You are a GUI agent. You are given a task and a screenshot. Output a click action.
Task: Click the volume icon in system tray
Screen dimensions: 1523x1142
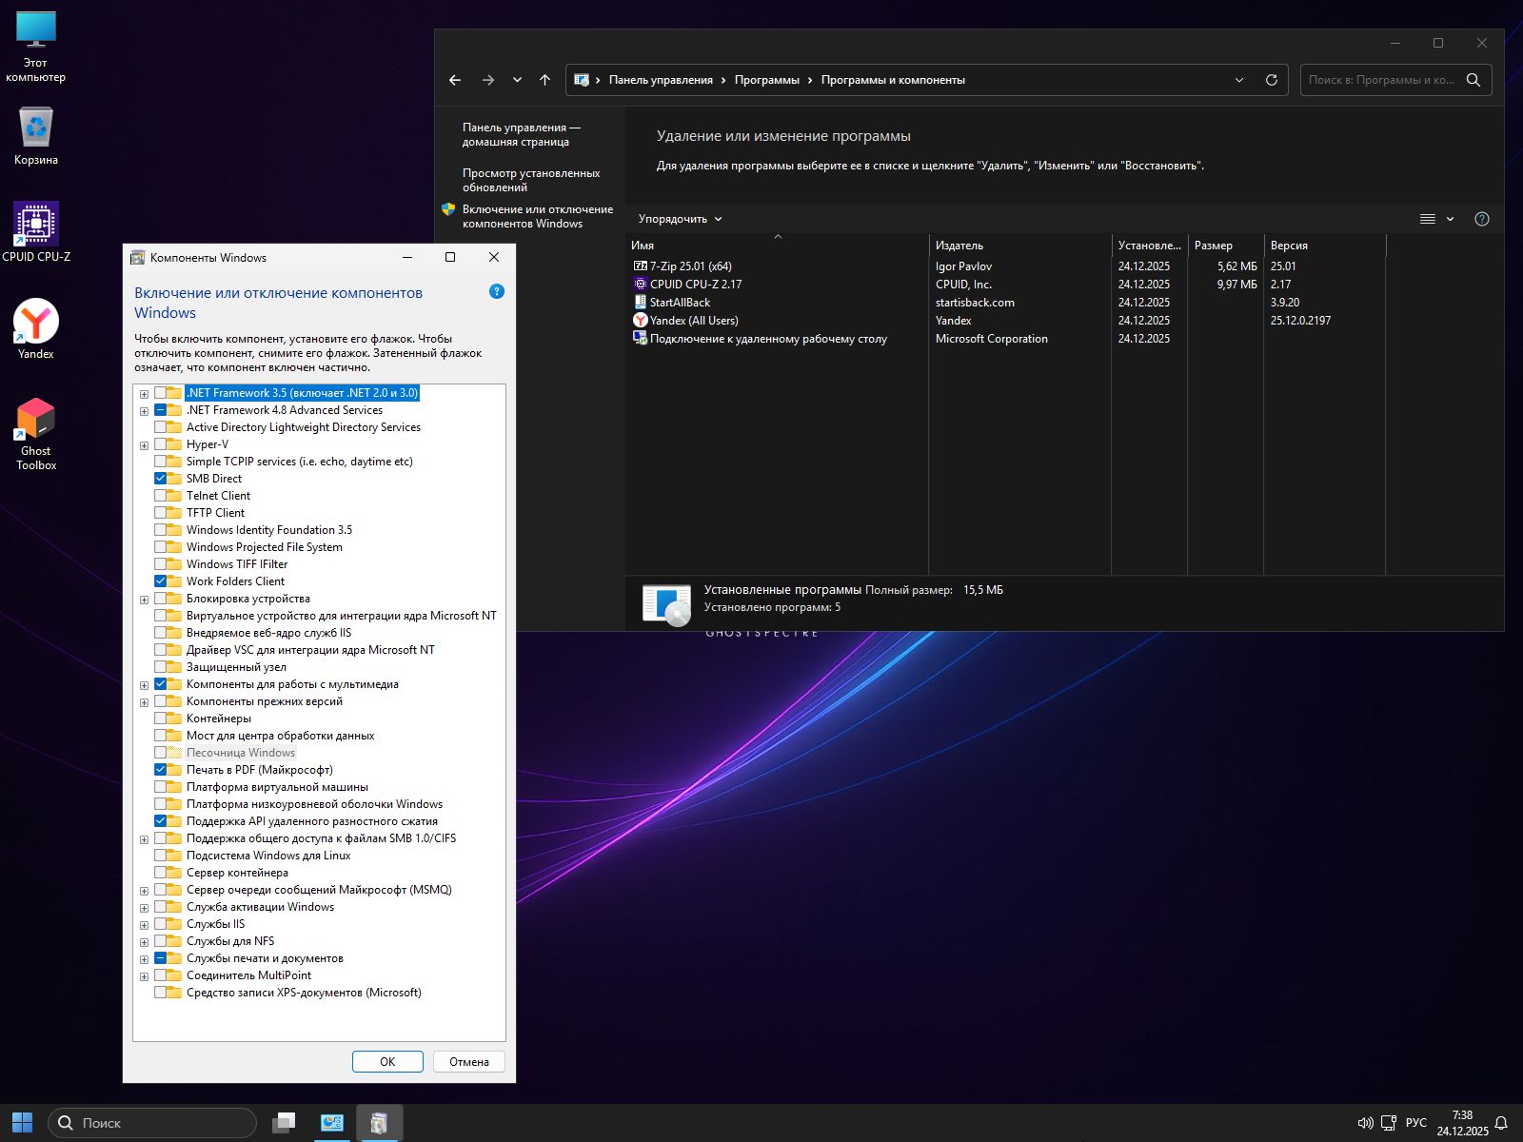click(1364, 1123)
